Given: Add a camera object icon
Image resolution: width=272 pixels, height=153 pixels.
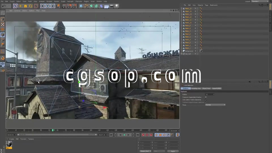Looking at the screenshot, I should pos(112,6).
